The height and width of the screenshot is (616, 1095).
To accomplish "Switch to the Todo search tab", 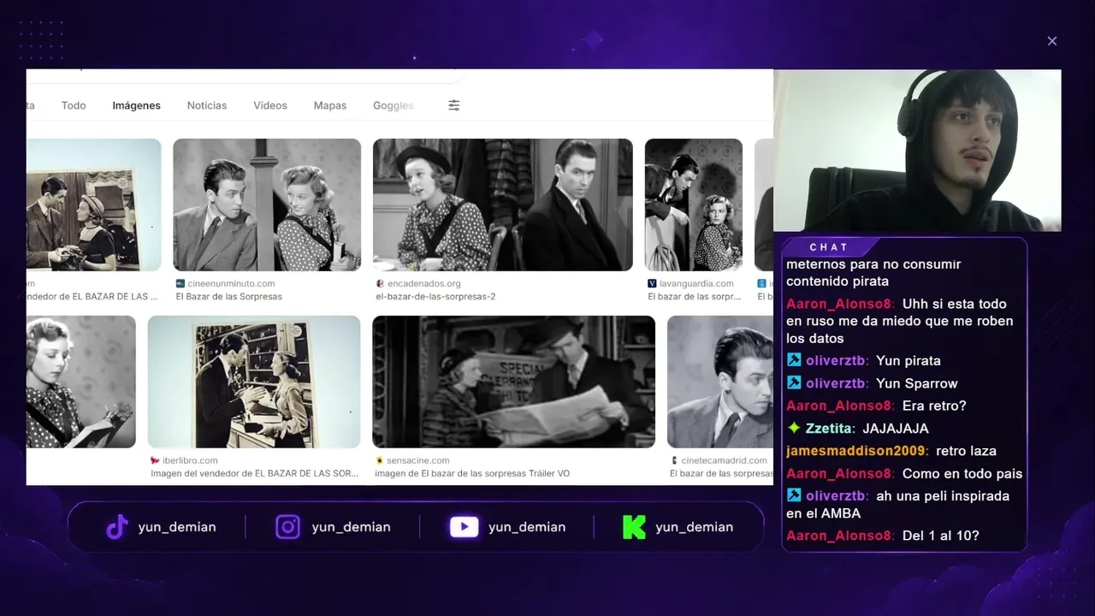I will tap(74, 105).
